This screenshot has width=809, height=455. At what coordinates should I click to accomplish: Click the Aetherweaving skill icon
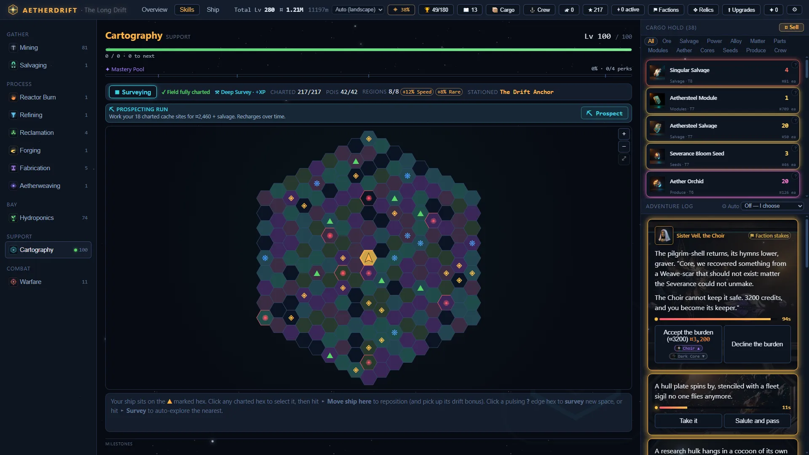(13, 186)
